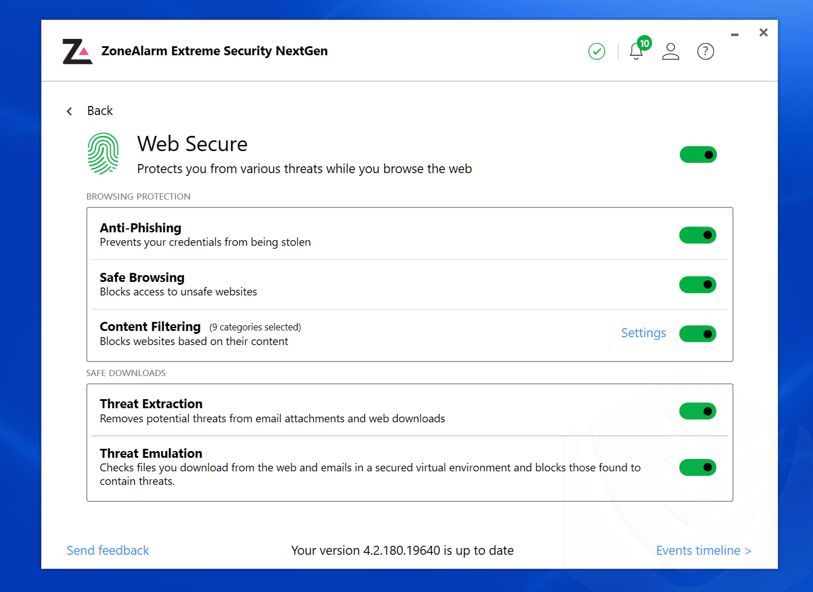Open the Events timeline link
The image size is (813, 592).
[x=703, y=550]
